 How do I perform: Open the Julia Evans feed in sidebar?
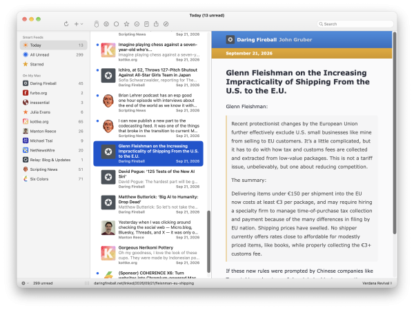54,112
